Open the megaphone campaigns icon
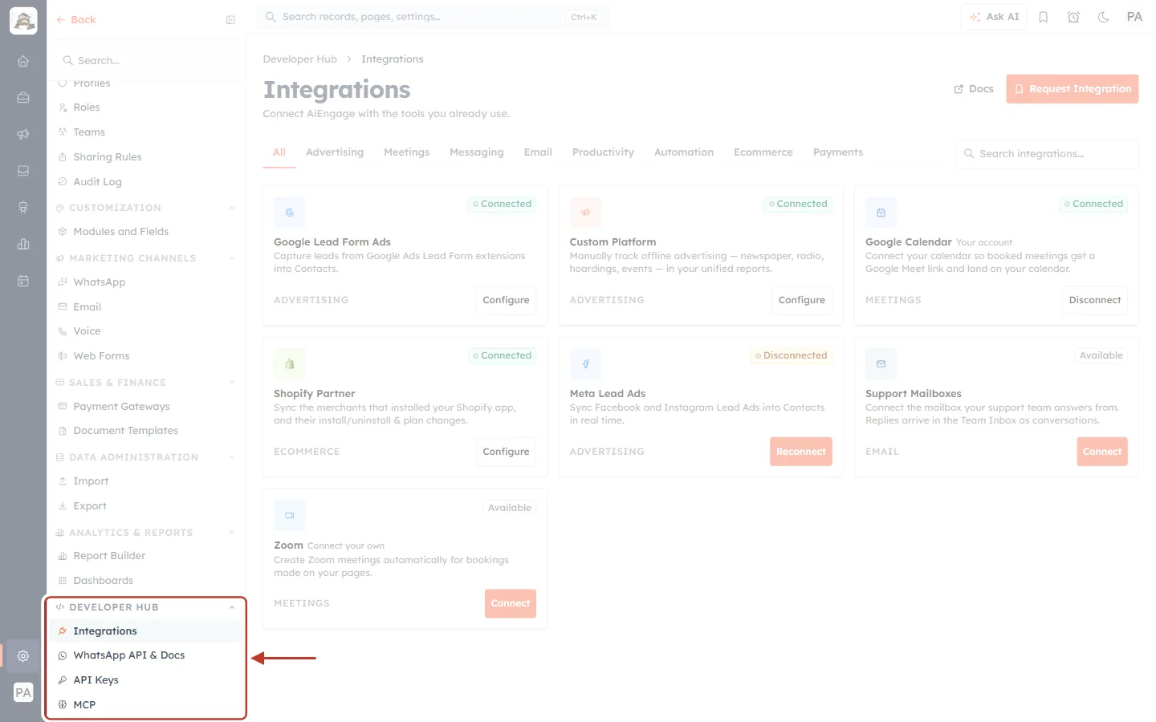 click(x=23, y=134)
